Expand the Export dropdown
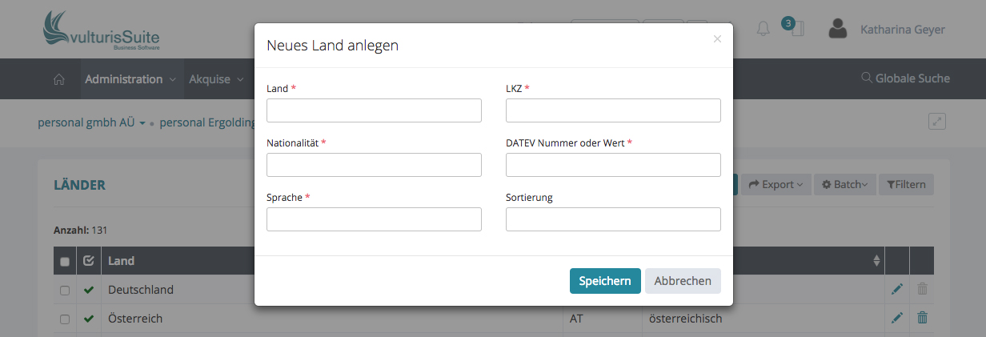This screenshot has height=337, width=986. (x=776, y=185)
